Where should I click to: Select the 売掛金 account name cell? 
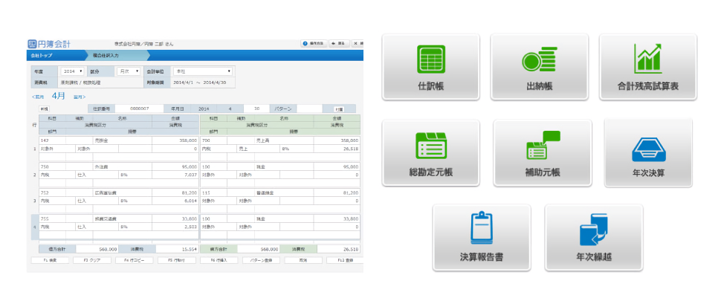pyautogui.click(x=123, y=140)
